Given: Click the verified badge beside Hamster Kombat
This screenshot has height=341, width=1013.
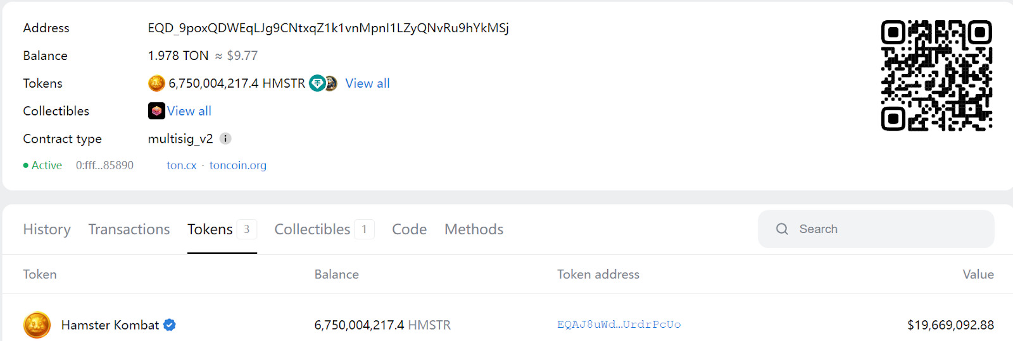Looking at the screenshot, I should [170, 325].
